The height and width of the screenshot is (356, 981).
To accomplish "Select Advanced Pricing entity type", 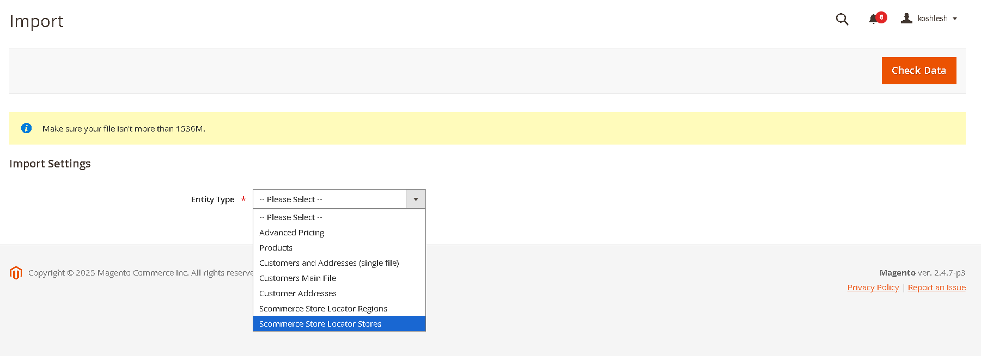I will pos(292,233).
